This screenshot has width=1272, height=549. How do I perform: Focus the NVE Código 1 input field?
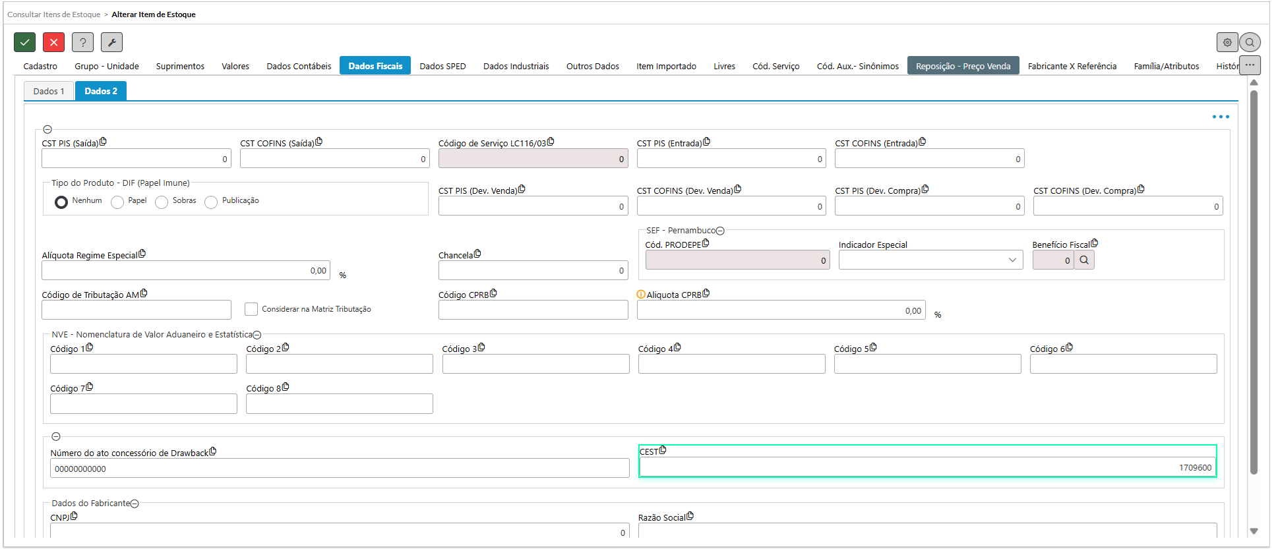(x=144, y=364)
